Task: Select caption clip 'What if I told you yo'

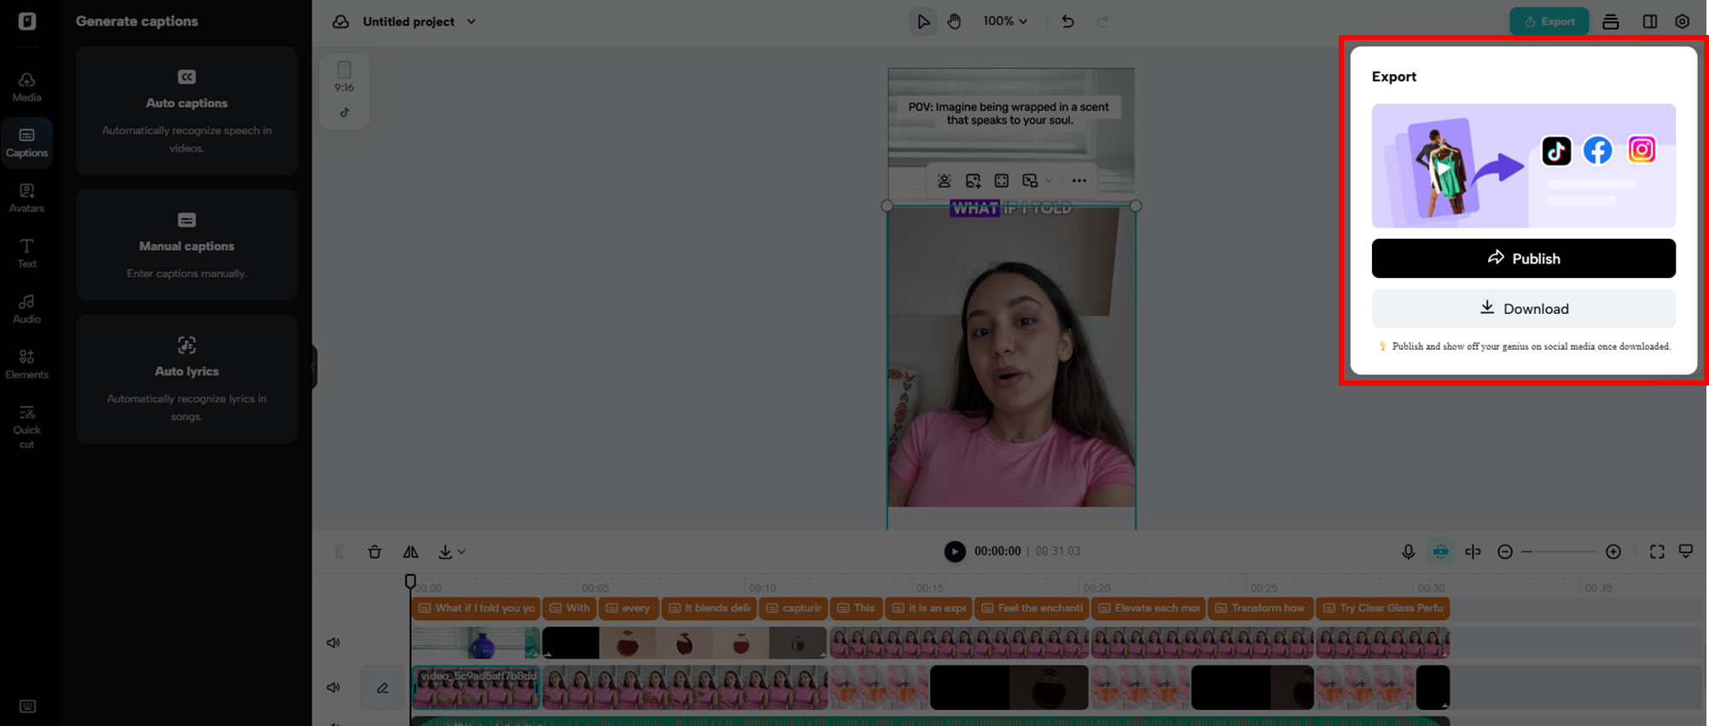Action: (475, 608)
